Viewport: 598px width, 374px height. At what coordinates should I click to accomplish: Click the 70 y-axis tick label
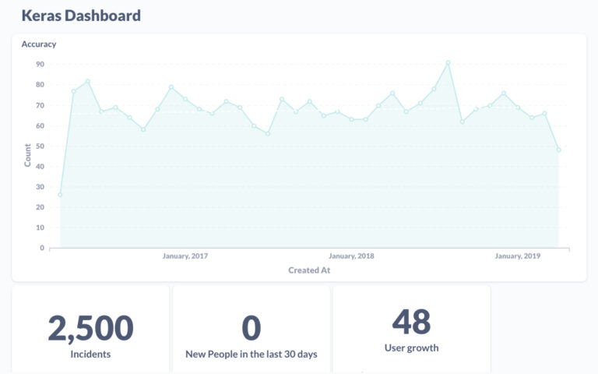click(x=40, y=105)
